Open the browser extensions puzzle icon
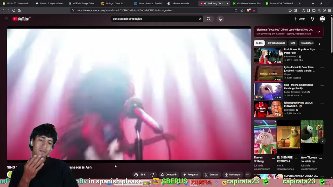Screen dimensions: 333x187 pyautogui.click(x=290, y=10)
